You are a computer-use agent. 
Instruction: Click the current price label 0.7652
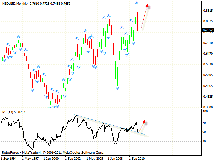pos(208,30)
